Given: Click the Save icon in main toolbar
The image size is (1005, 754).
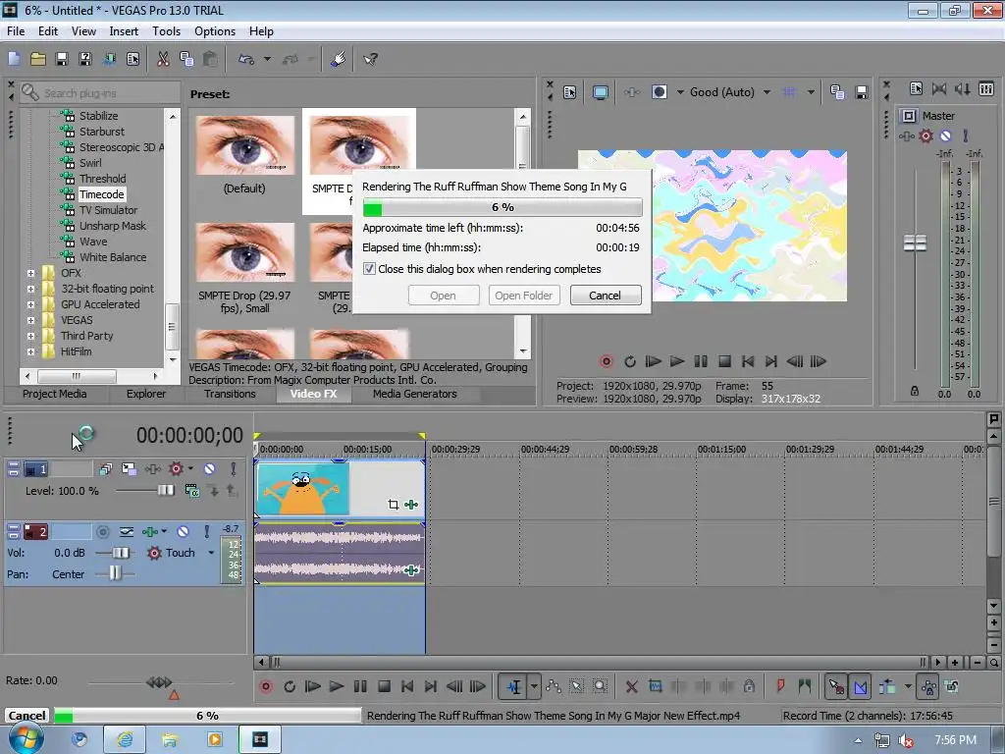Looking at the screenshot, I should click(62, 60).
